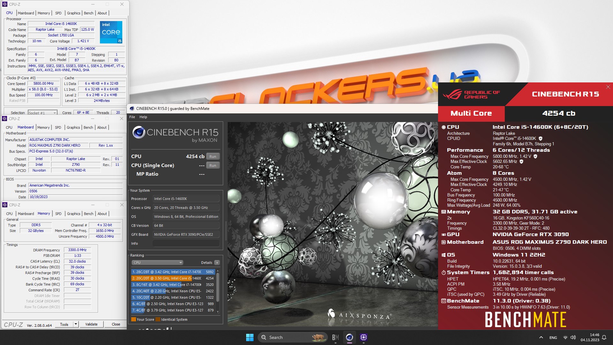Switch to Bench tab in top CPU-Z window
613x345 pixels.
click(88, 13)
